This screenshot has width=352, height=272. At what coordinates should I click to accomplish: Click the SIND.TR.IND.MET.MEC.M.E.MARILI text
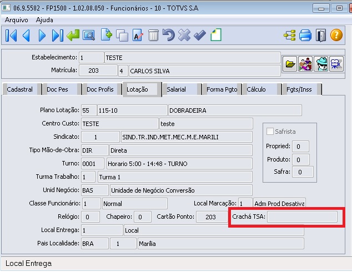coord(170,137)
